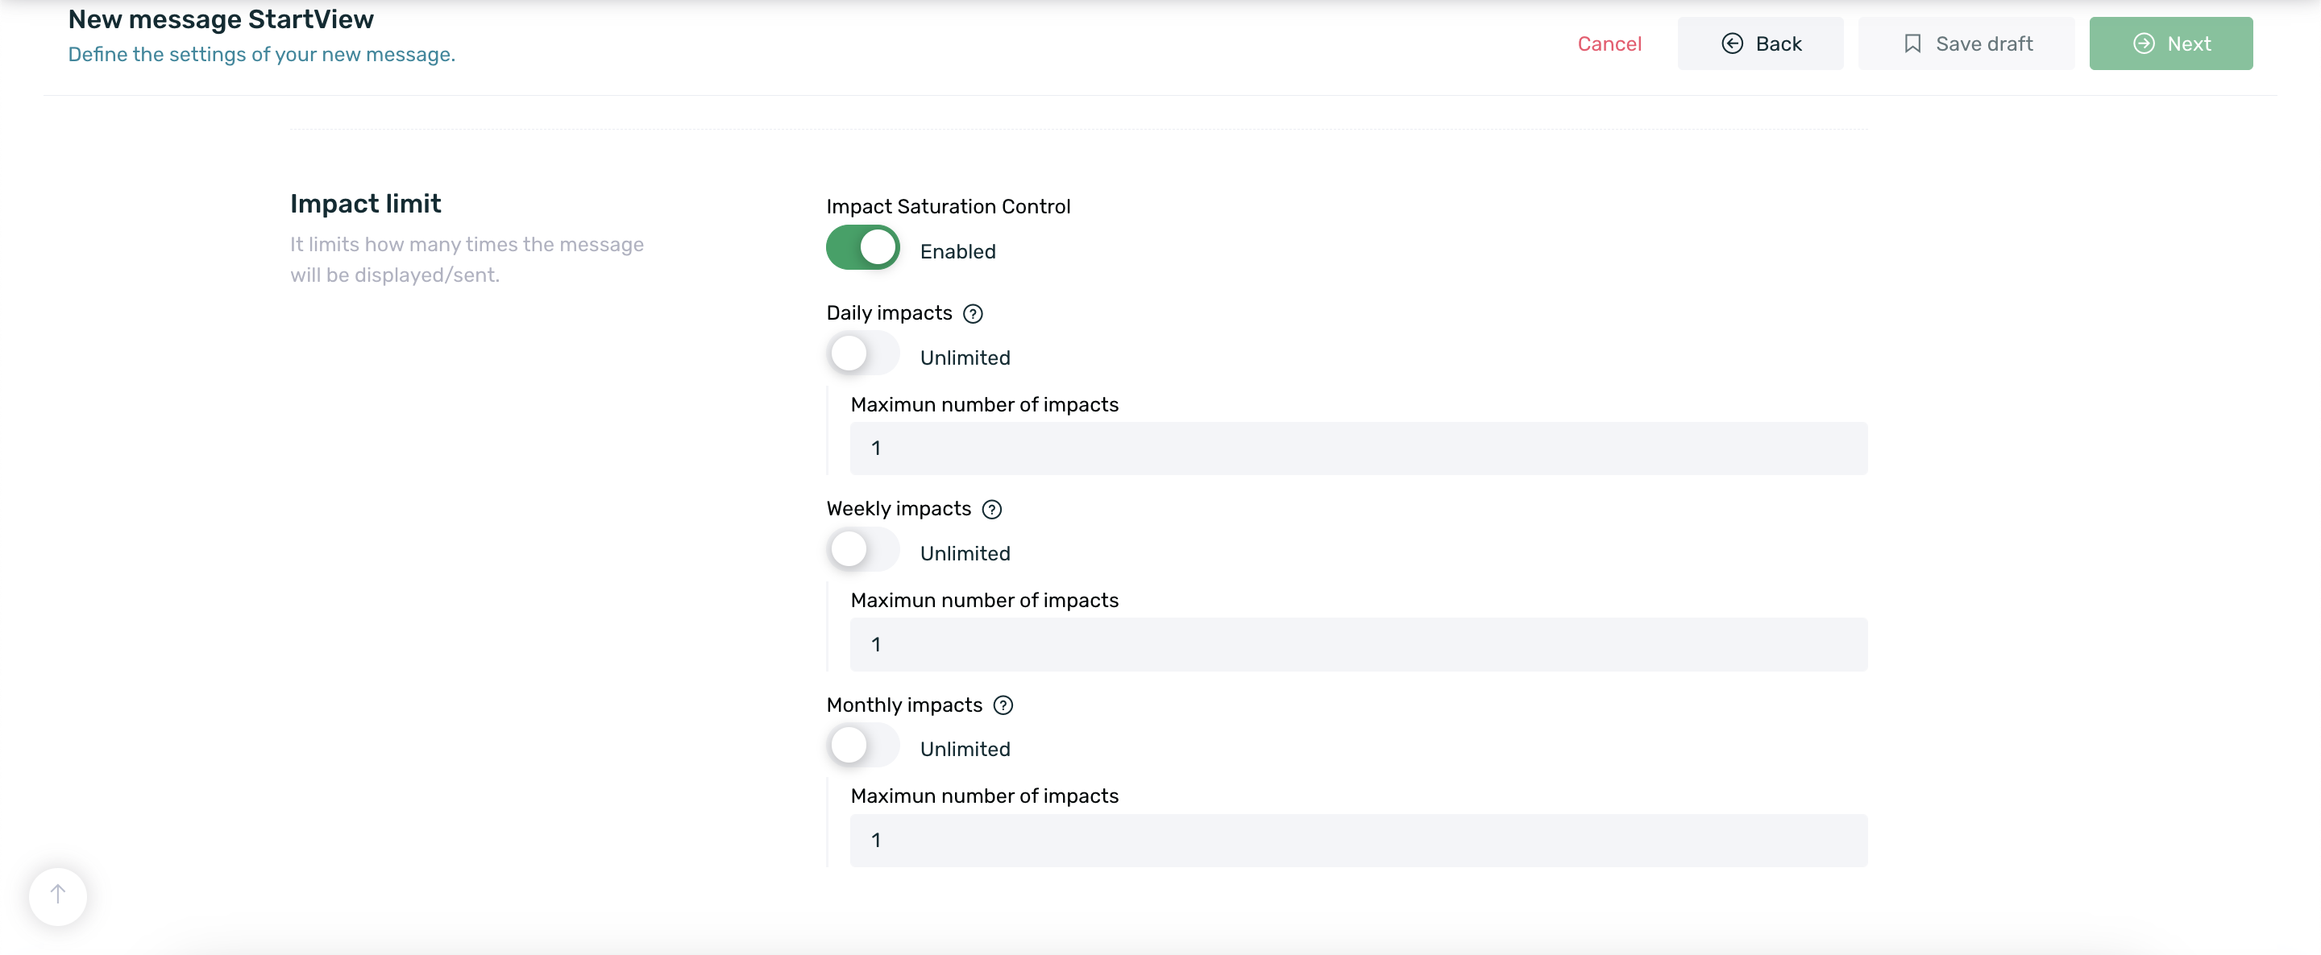
Task: Click the bookmark icon on Save draft
Action: pyautogui.click(x=1912, y=43)
